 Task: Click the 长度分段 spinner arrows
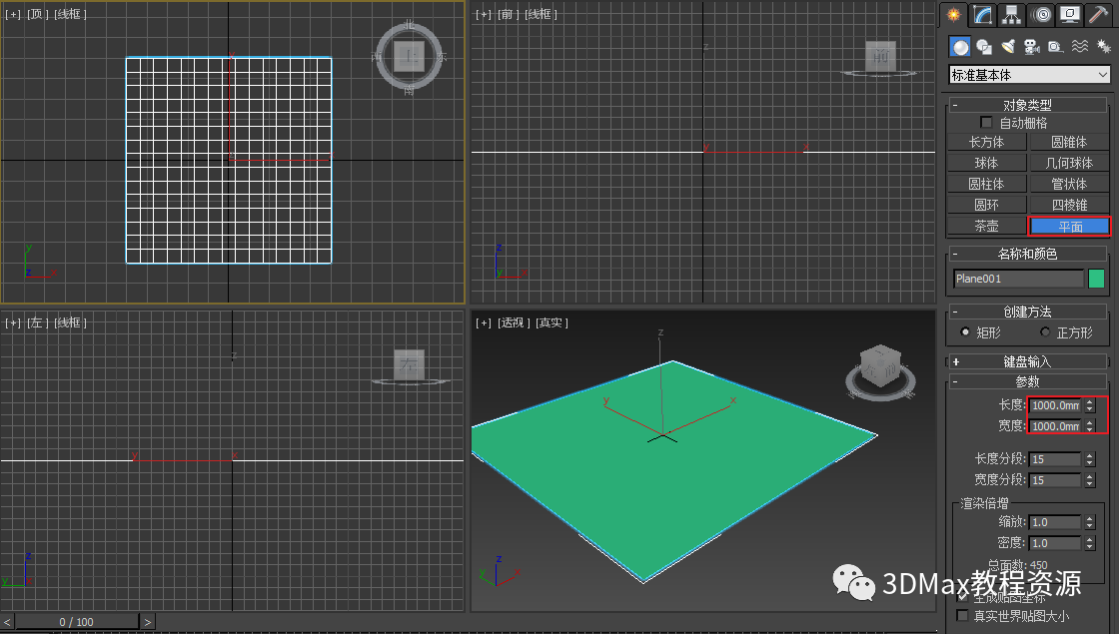click(1090, 459)
